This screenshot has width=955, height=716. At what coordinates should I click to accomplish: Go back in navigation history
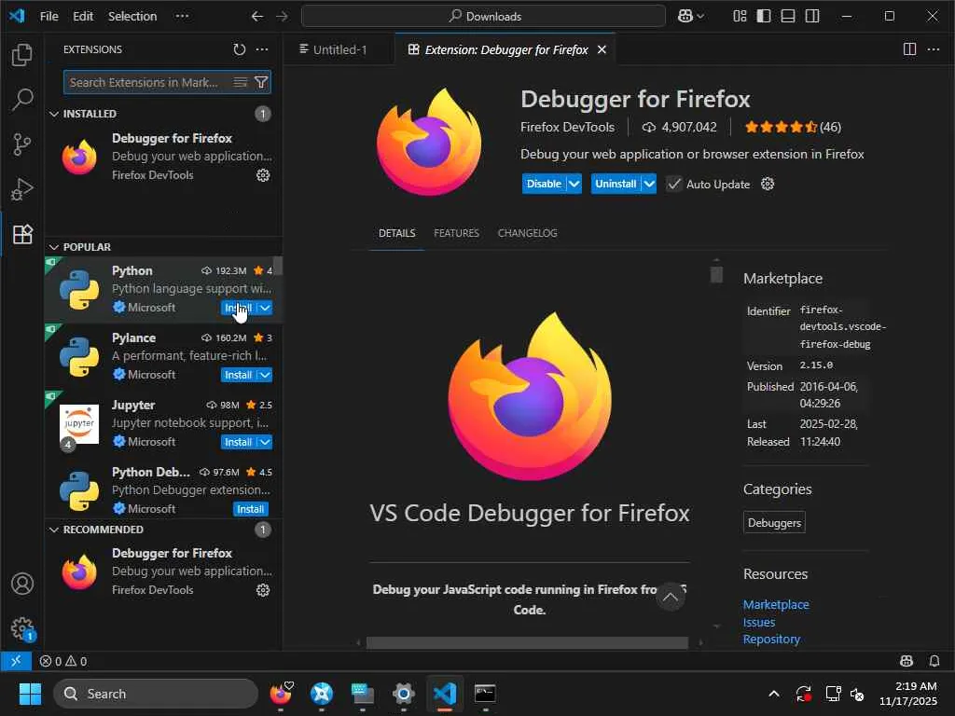tap(257, 17)
